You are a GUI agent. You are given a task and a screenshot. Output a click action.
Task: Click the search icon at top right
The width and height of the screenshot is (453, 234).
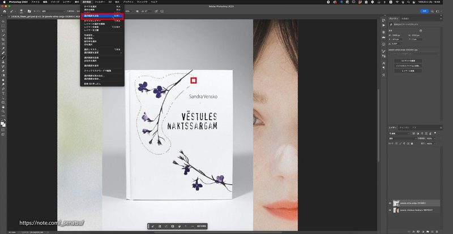pyautogui.click(x=433, y=11)
